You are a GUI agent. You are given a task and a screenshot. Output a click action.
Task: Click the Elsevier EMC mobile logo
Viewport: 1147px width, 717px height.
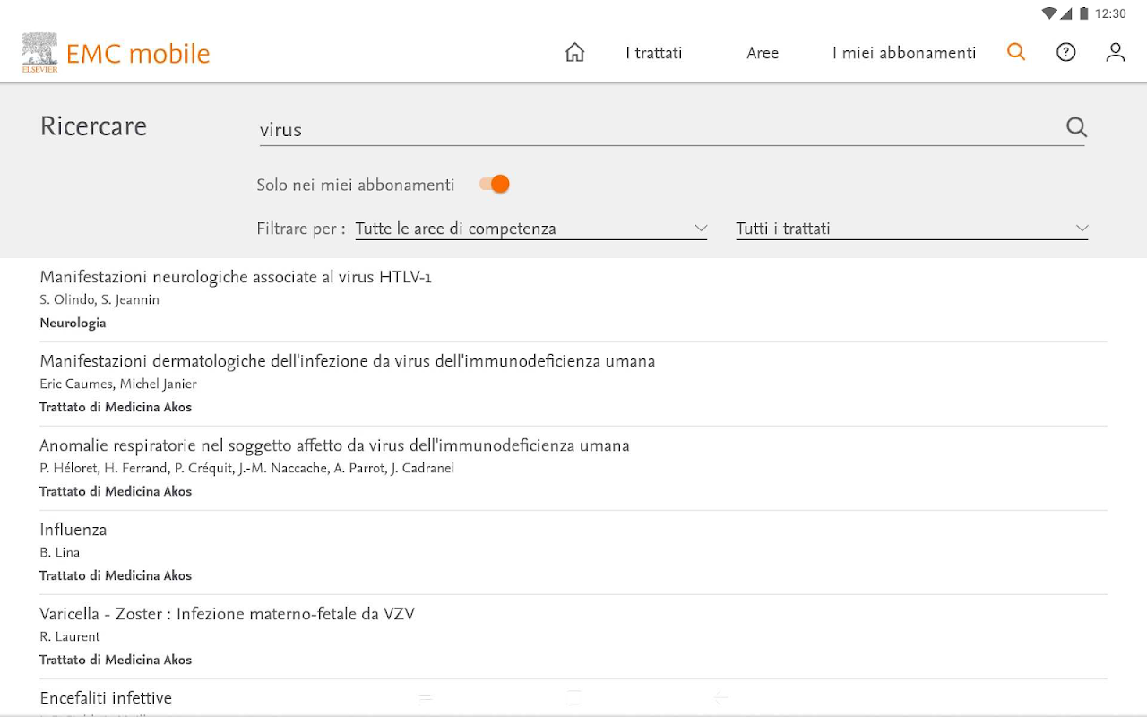point(116,53)
